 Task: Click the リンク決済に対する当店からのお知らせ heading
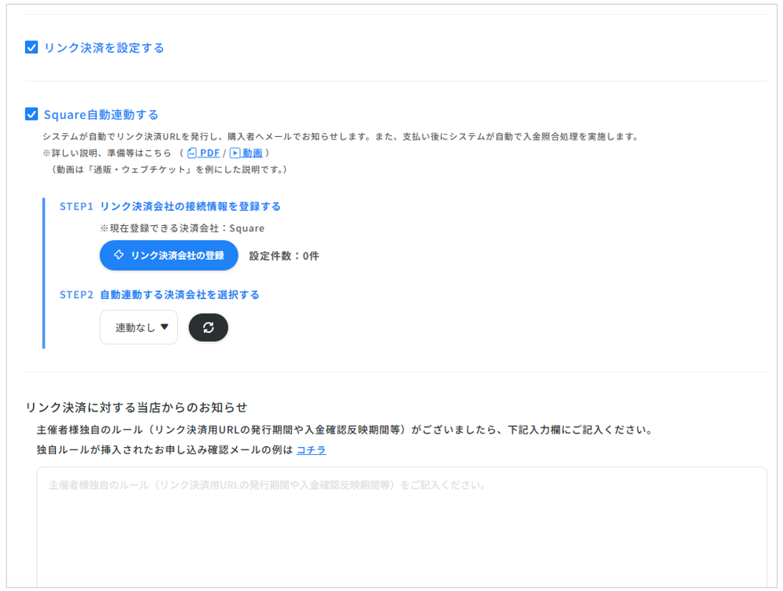136,407
